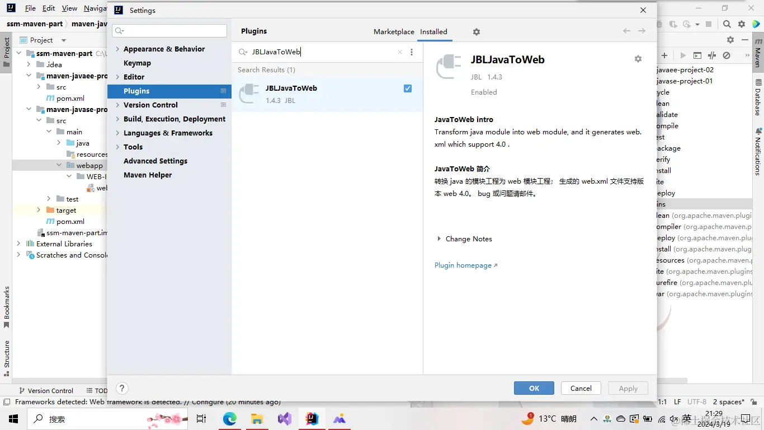Open Task View in the taskbar
The width and height of the screenshot is (764, 430).
(201, 419)
